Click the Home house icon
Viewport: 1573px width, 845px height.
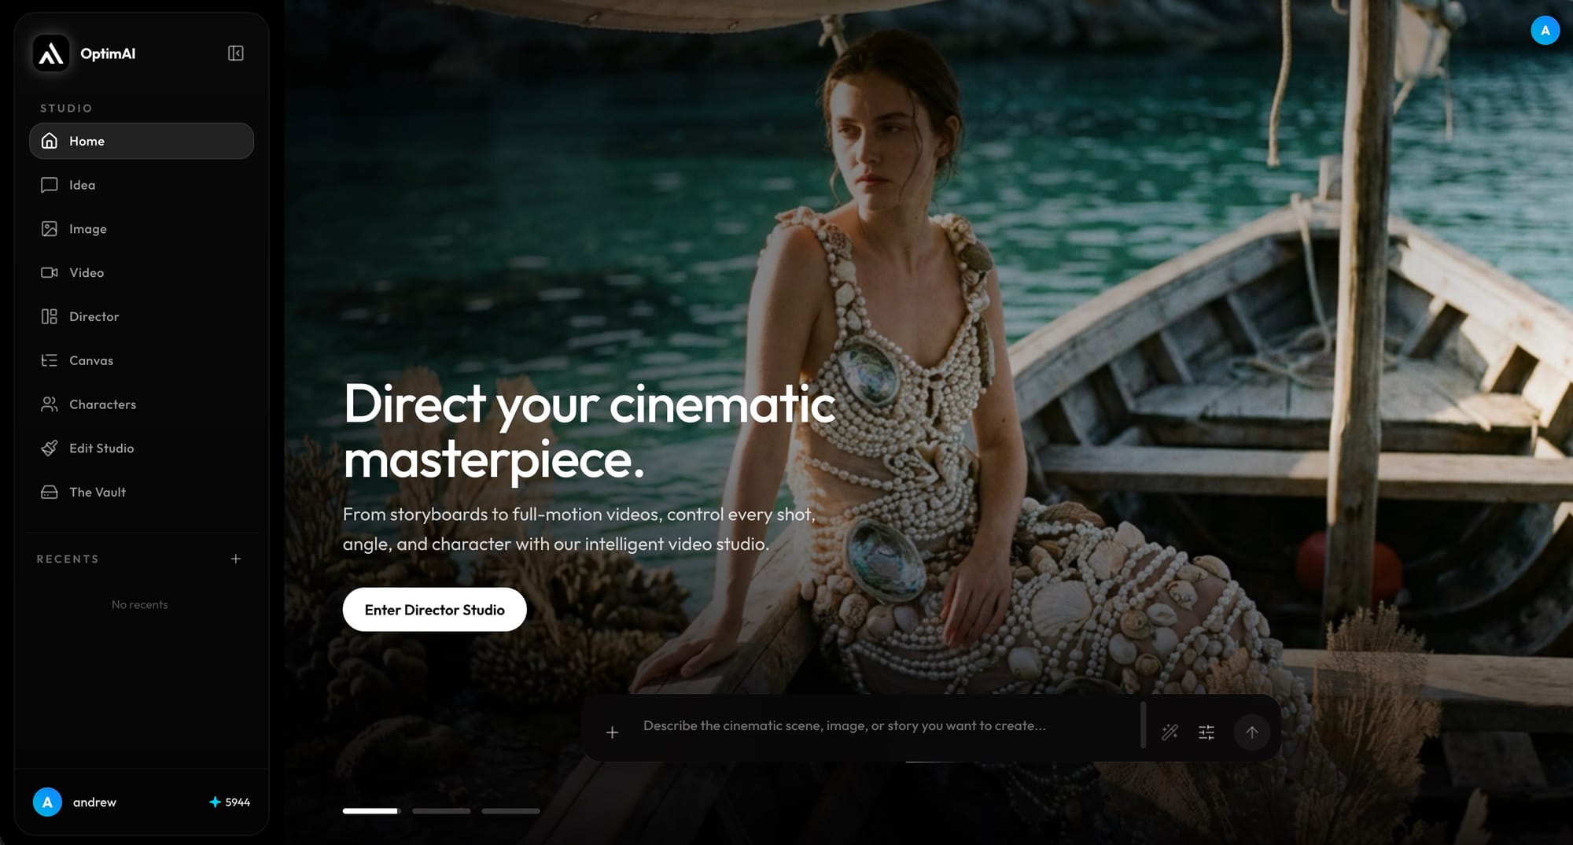point(50,141)
